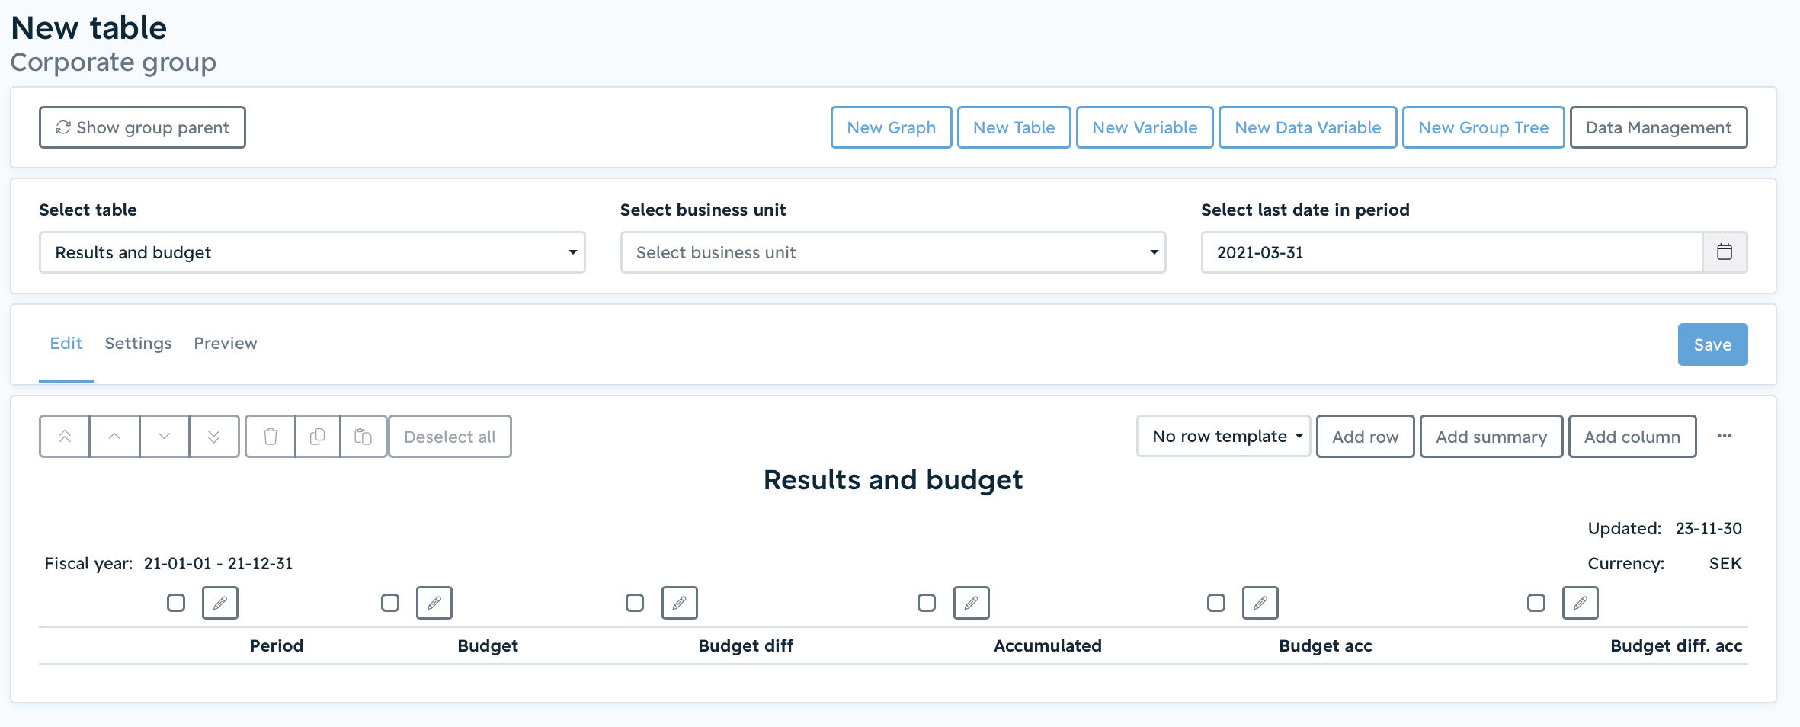
Task: Open calendar date picker icon
Action: point(1725,252)
